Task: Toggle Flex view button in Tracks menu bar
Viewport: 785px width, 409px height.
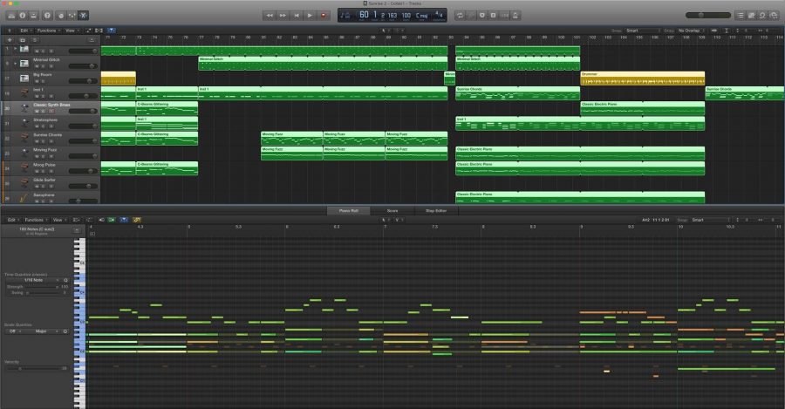Action: pyautogui.click(x=99, y=31)
